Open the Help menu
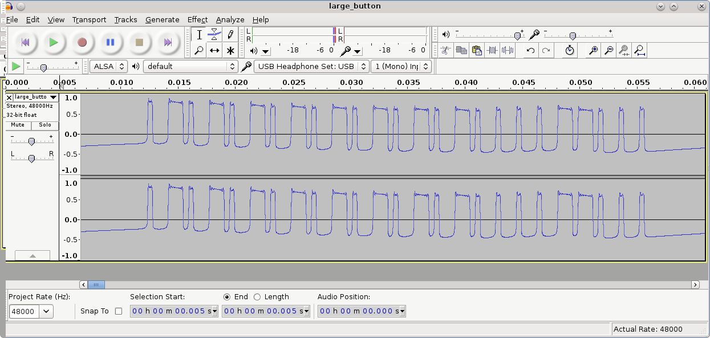 tap(261, 19)
